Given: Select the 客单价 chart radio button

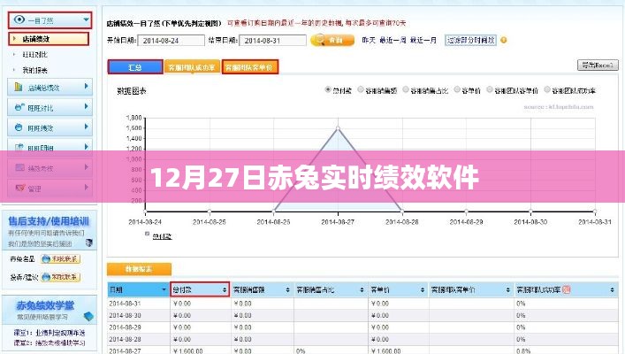Looking at the screenshot, I should 457,89.
